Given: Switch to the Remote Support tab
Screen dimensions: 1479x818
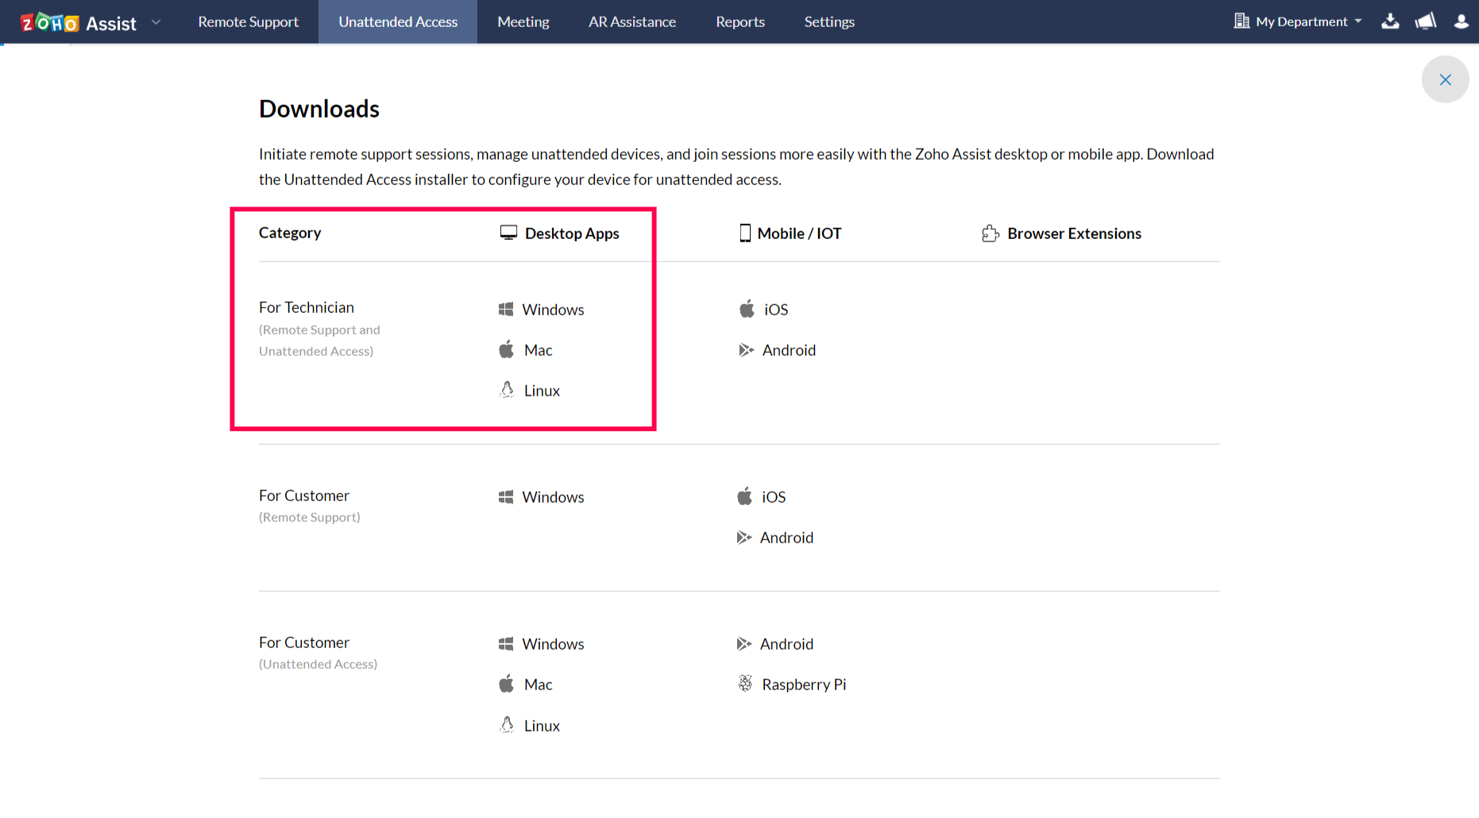Looking at the screenshot, I should pyautogui.click(x=248, y=21).
